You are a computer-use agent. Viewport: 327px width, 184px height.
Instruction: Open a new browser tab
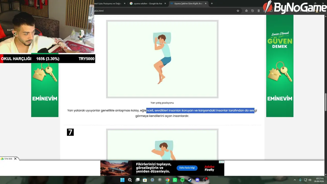click(x=212, y=4)
